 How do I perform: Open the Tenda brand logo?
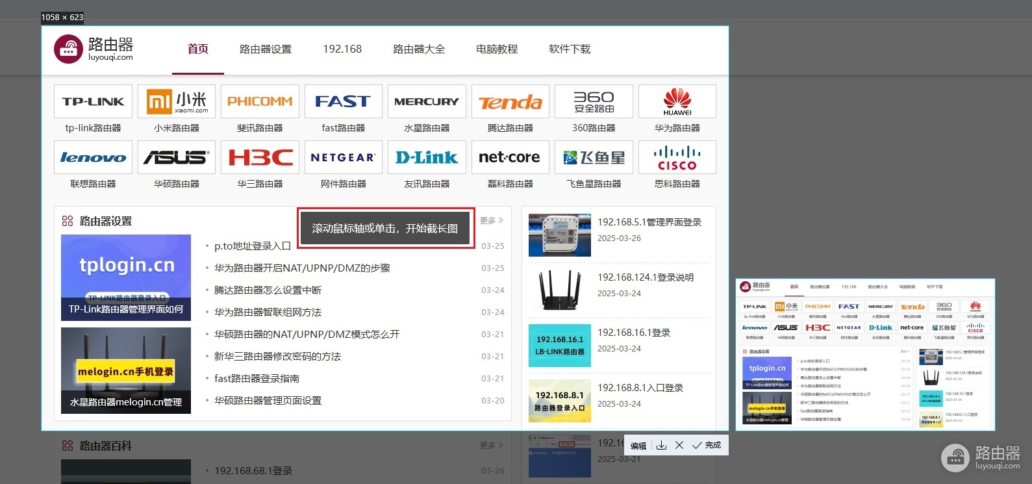tap(510, 101)
